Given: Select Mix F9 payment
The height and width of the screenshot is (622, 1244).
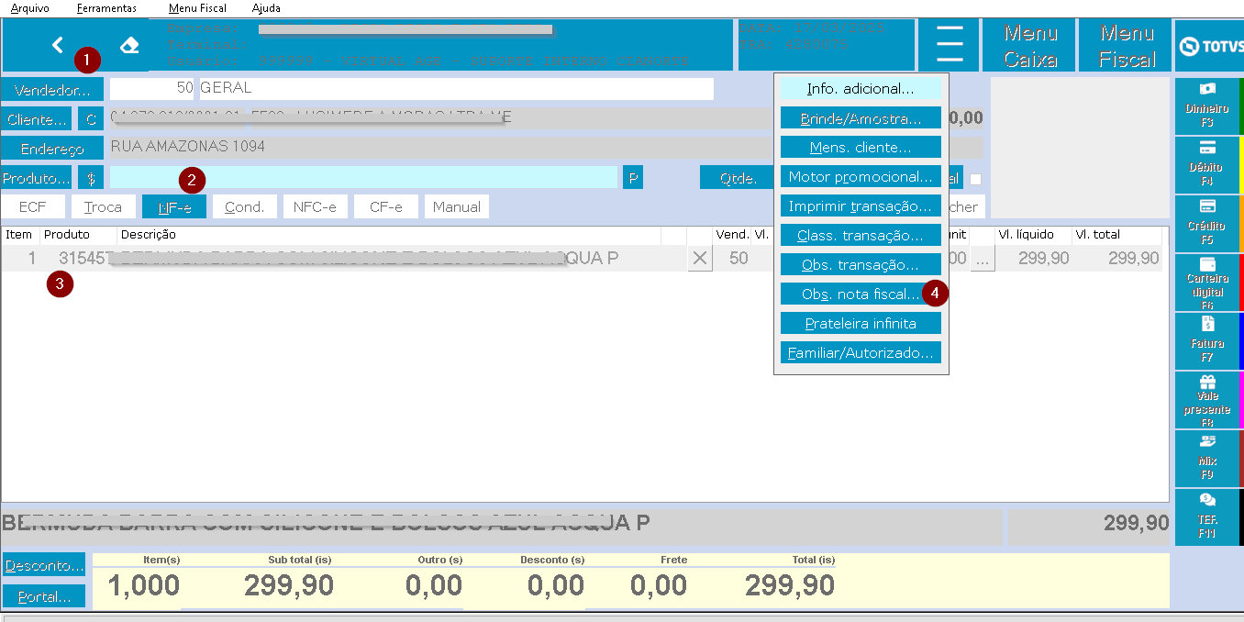Looking at the screenshot, I should pyautogui.click(x=1206, y=458).
